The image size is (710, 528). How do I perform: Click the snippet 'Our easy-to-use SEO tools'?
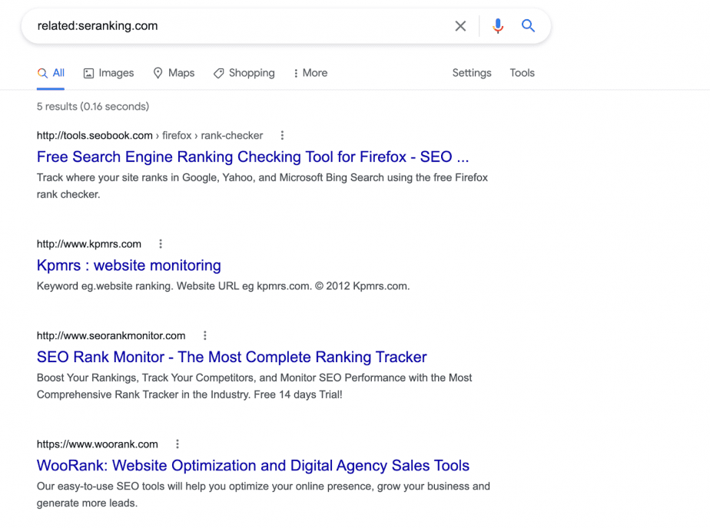(x=263, y=494)
